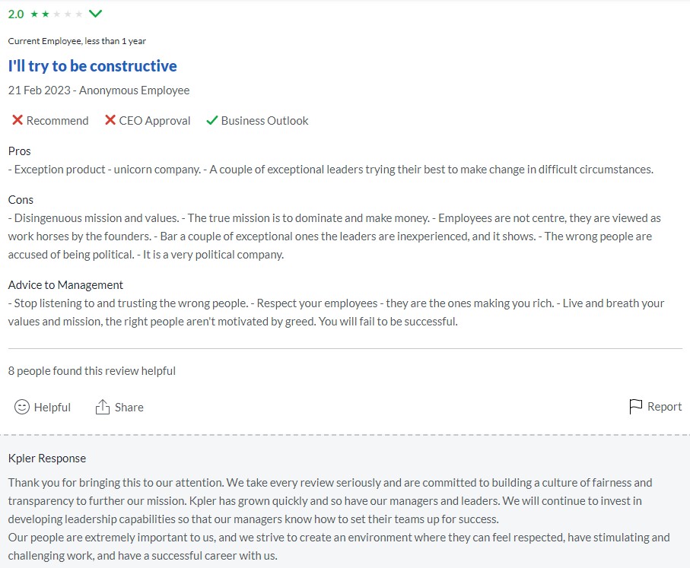Expand the rating breakdown green chevron

tap(96, 14)
